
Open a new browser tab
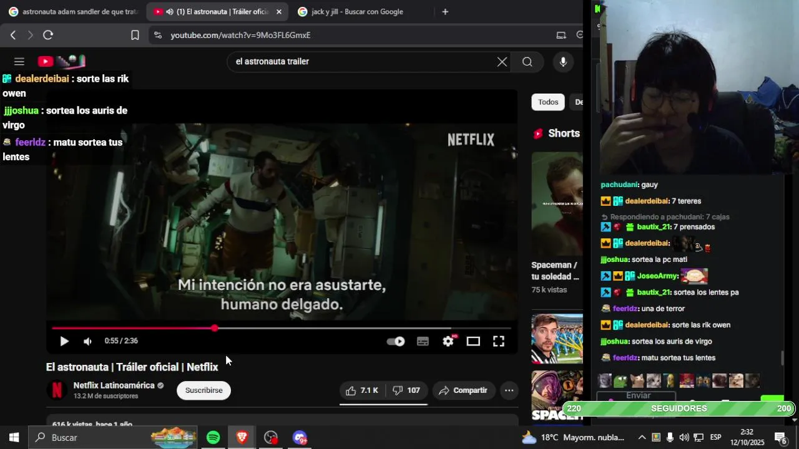pos(445,12)
